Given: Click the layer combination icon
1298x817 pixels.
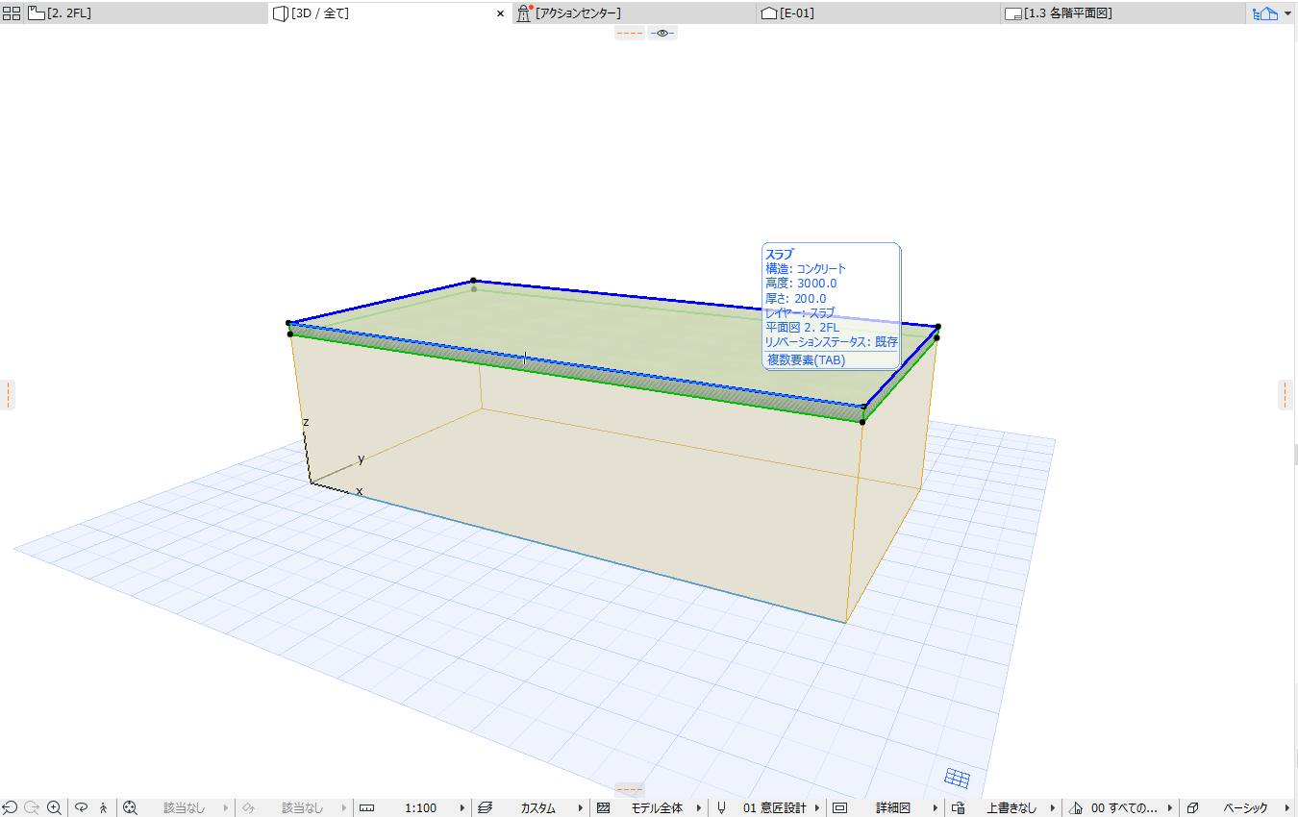Looking at the screenshot, I should (x=486, y=808).
